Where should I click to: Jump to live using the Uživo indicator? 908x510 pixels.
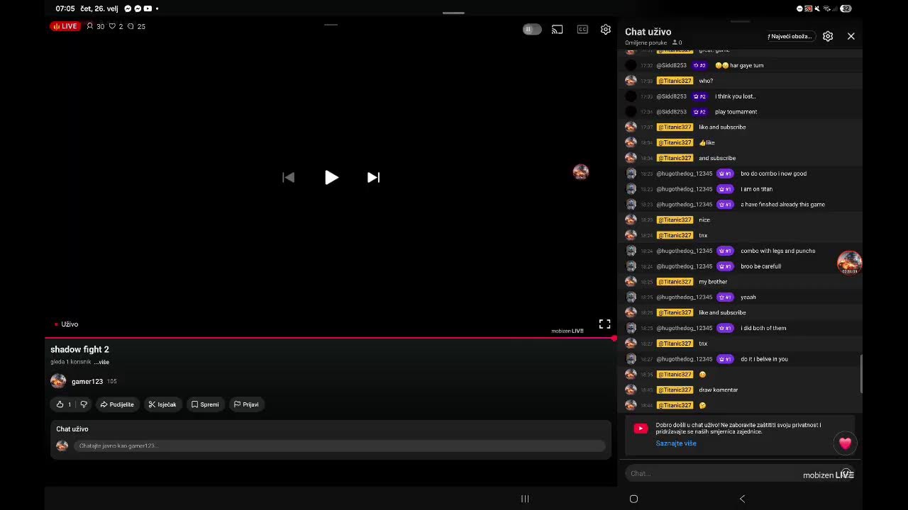point(67,324)
